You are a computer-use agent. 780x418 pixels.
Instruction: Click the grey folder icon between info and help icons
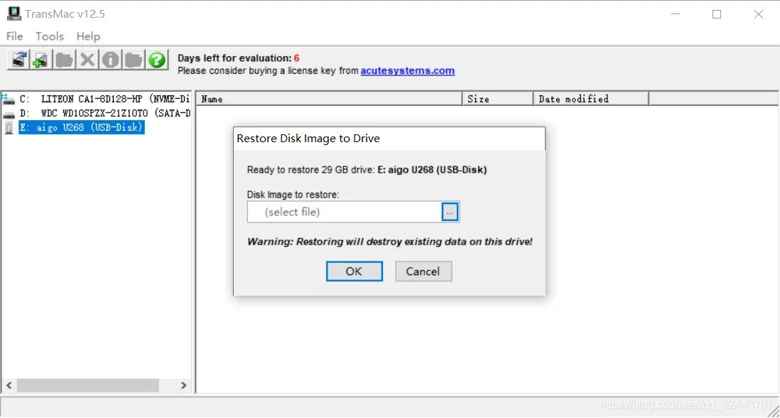click(x=134, y=60)
